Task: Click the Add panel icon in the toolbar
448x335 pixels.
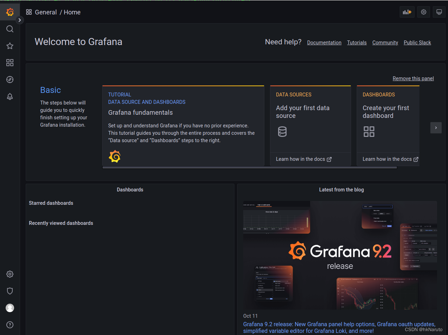Action: [407, 12]
